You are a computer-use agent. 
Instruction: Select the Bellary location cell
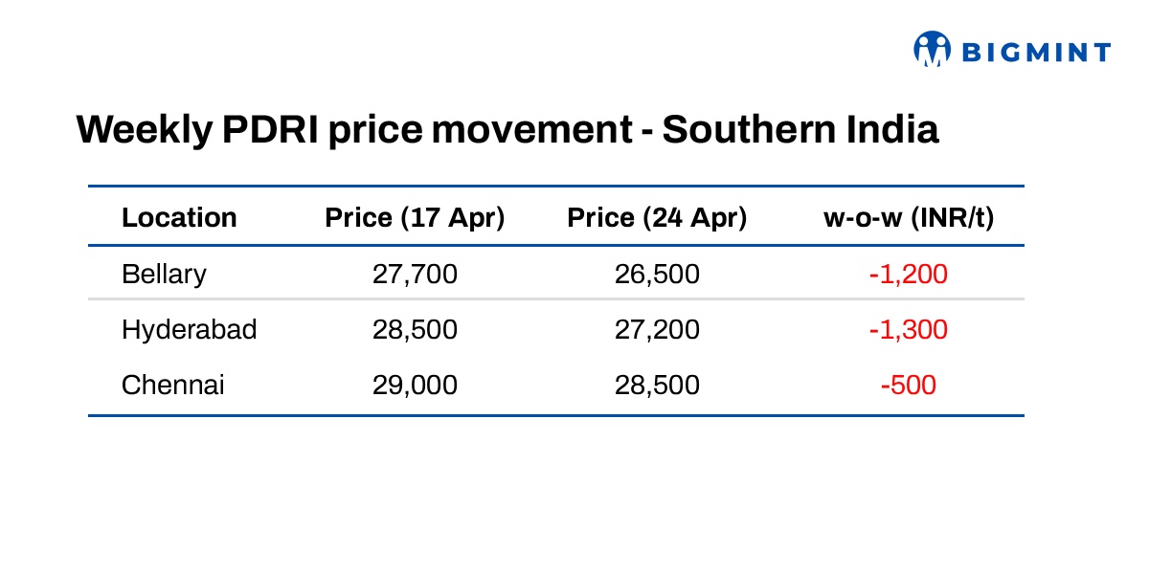coord(164,275)
